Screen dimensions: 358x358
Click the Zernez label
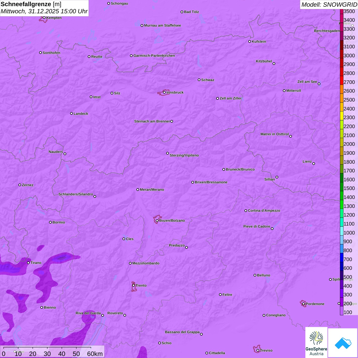coord(28,185)
